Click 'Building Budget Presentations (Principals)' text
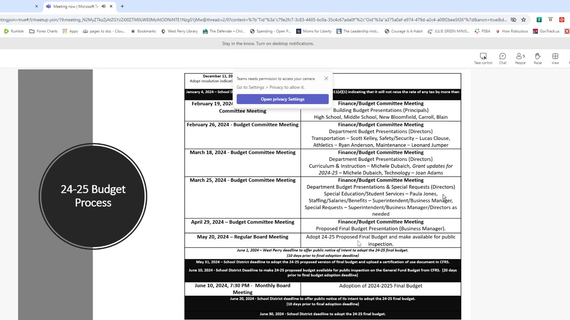The width and height of the screenshot is (570, 320). pos(381,110)
